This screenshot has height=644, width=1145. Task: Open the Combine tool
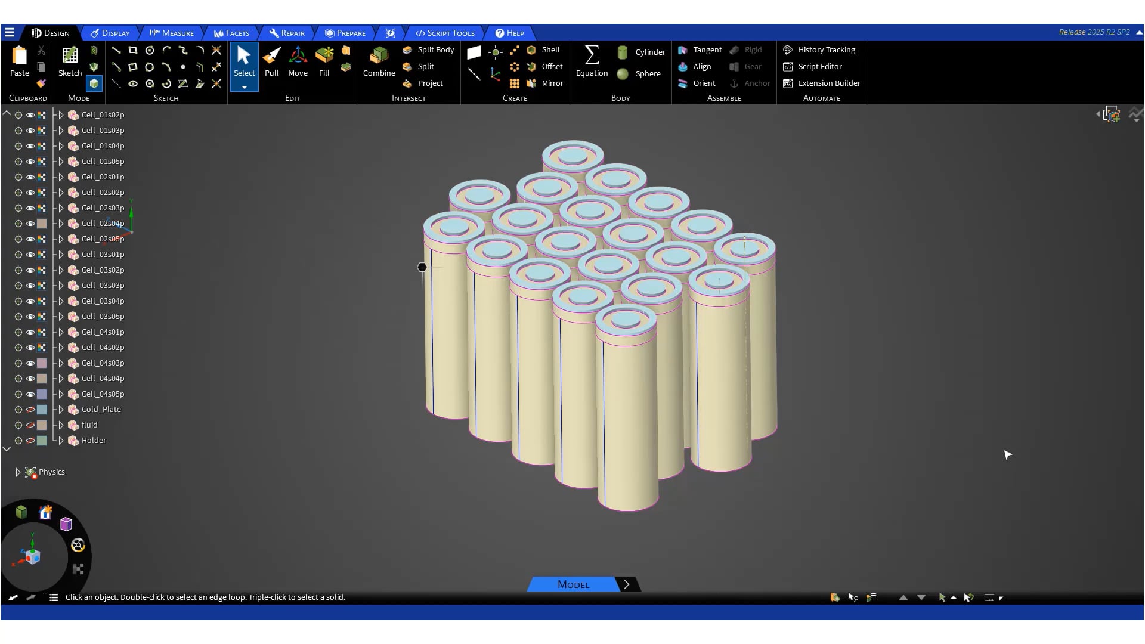[x=379, y=62]
